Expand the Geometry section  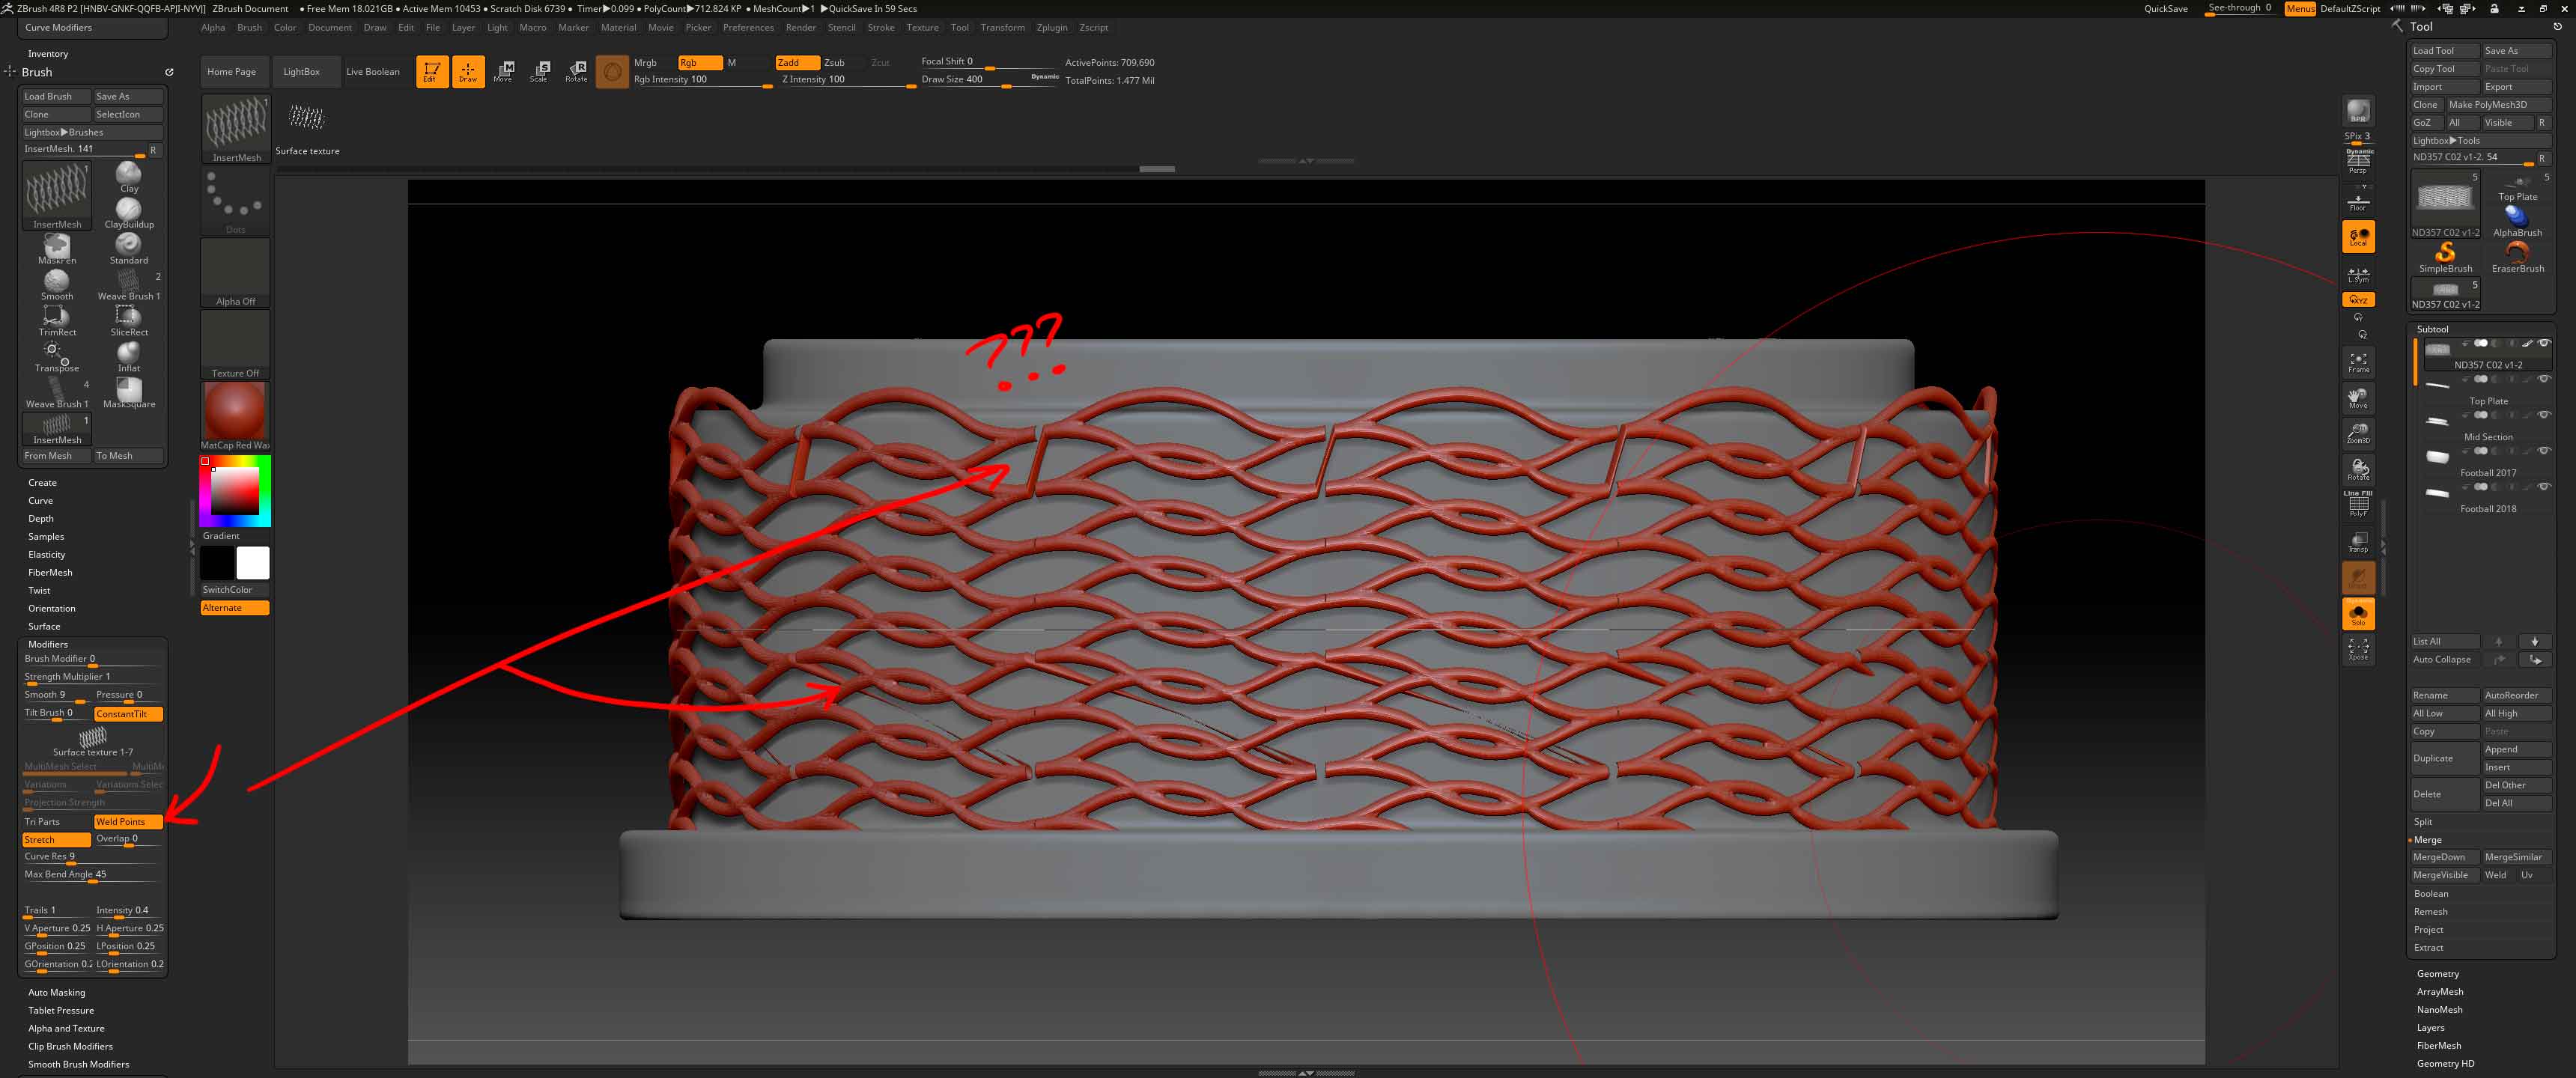tap(2437, 973)
